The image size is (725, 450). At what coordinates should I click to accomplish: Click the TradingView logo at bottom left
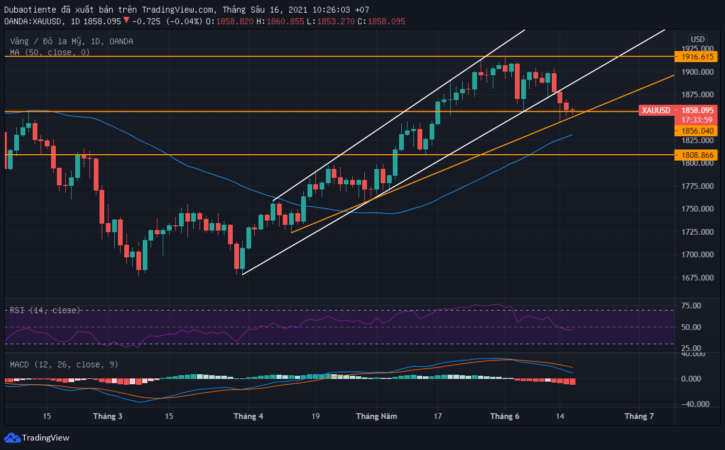tap(37, 437)
